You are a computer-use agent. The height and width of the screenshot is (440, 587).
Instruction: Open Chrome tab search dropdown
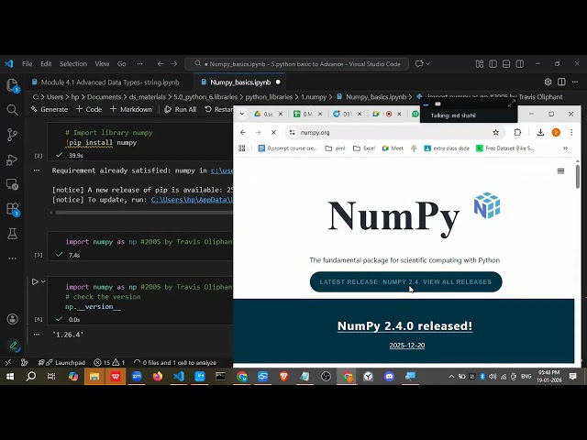(x=242, y=114)
